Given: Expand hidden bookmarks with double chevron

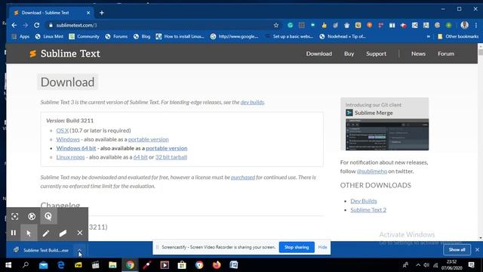Looking at the screenshot, I should click(428, 36).
